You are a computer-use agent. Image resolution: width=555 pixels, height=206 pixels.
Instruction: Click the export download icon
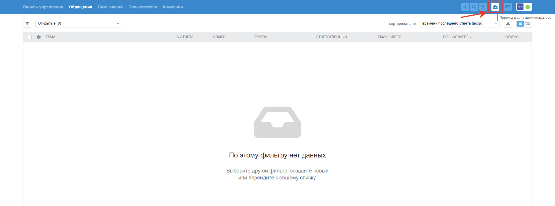pyautogui.click(x=508, y=24)
